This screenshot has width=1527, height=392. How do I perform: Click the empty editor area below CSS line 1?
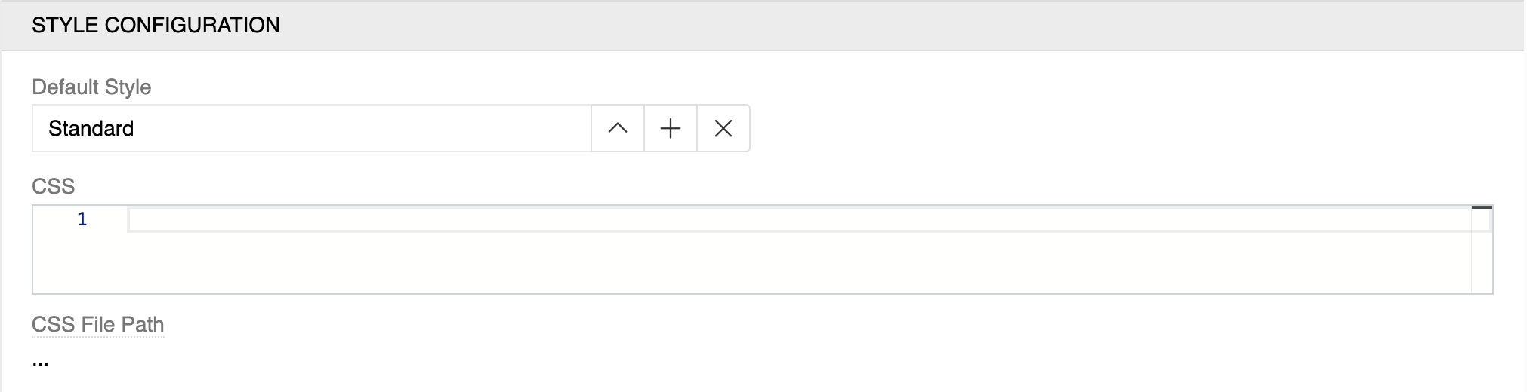click(755, 264)
